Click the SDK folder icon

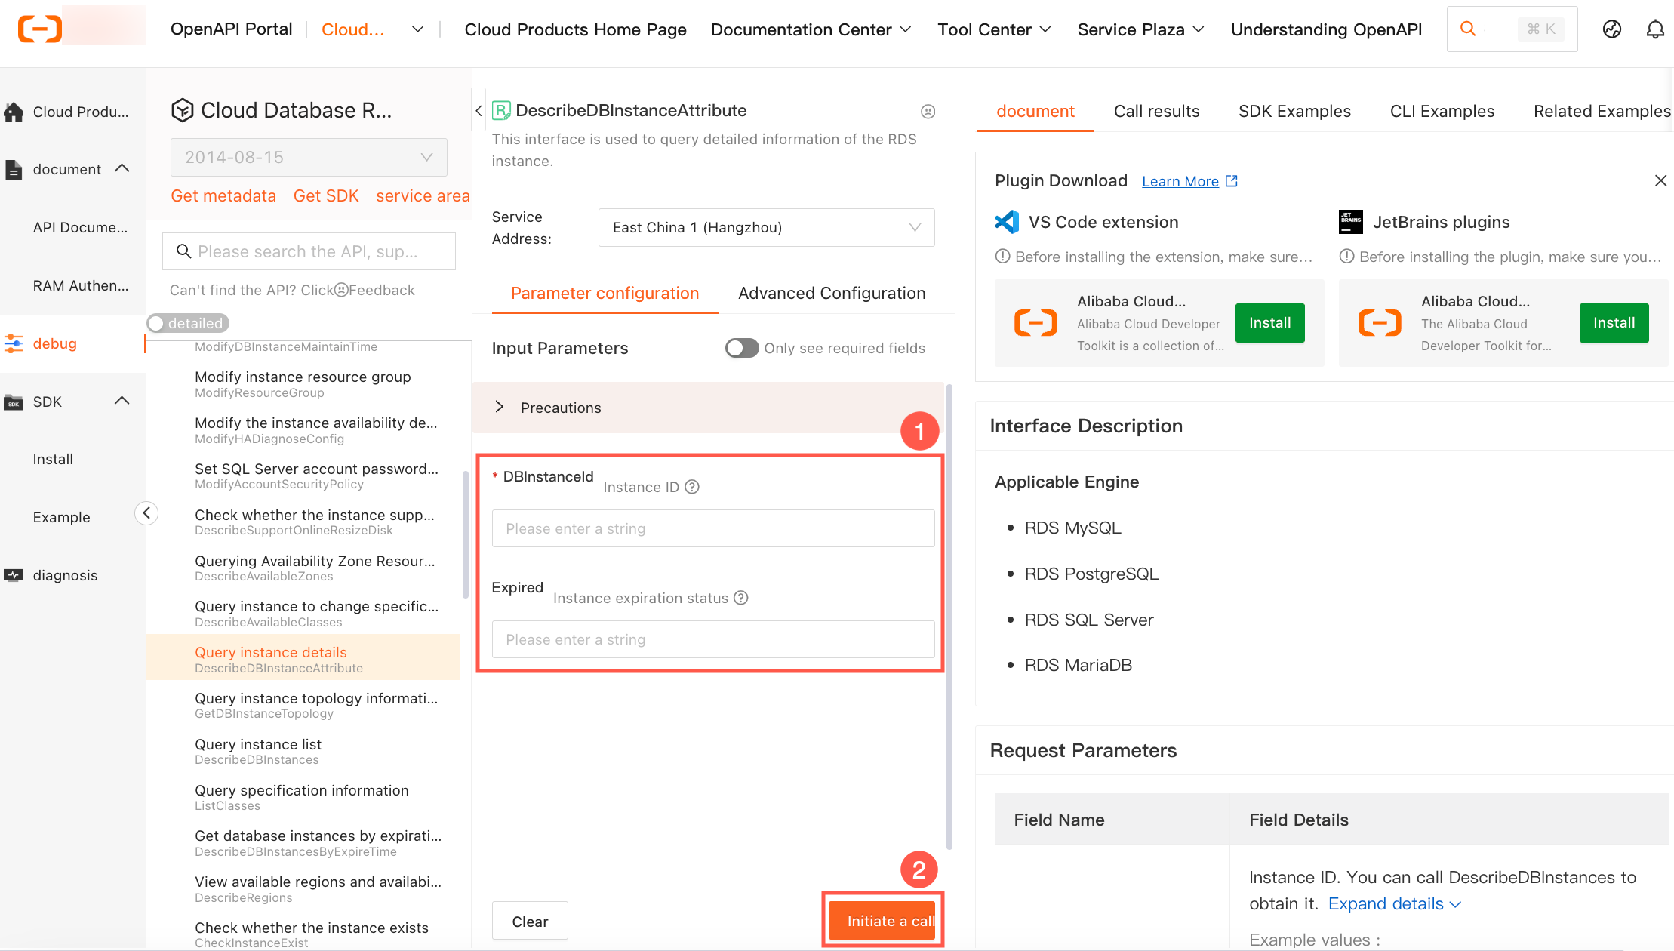click(x=14, y=402)
